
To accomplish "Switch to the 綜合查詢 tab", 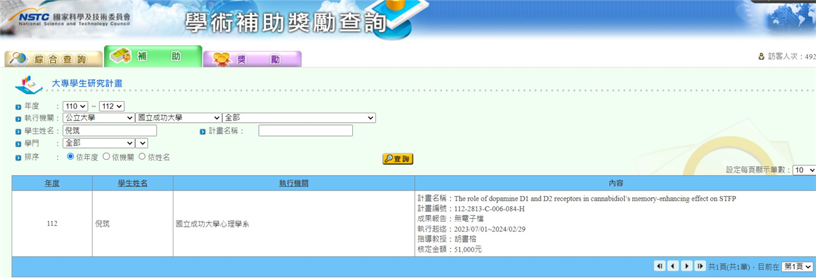I will (54, 59).
